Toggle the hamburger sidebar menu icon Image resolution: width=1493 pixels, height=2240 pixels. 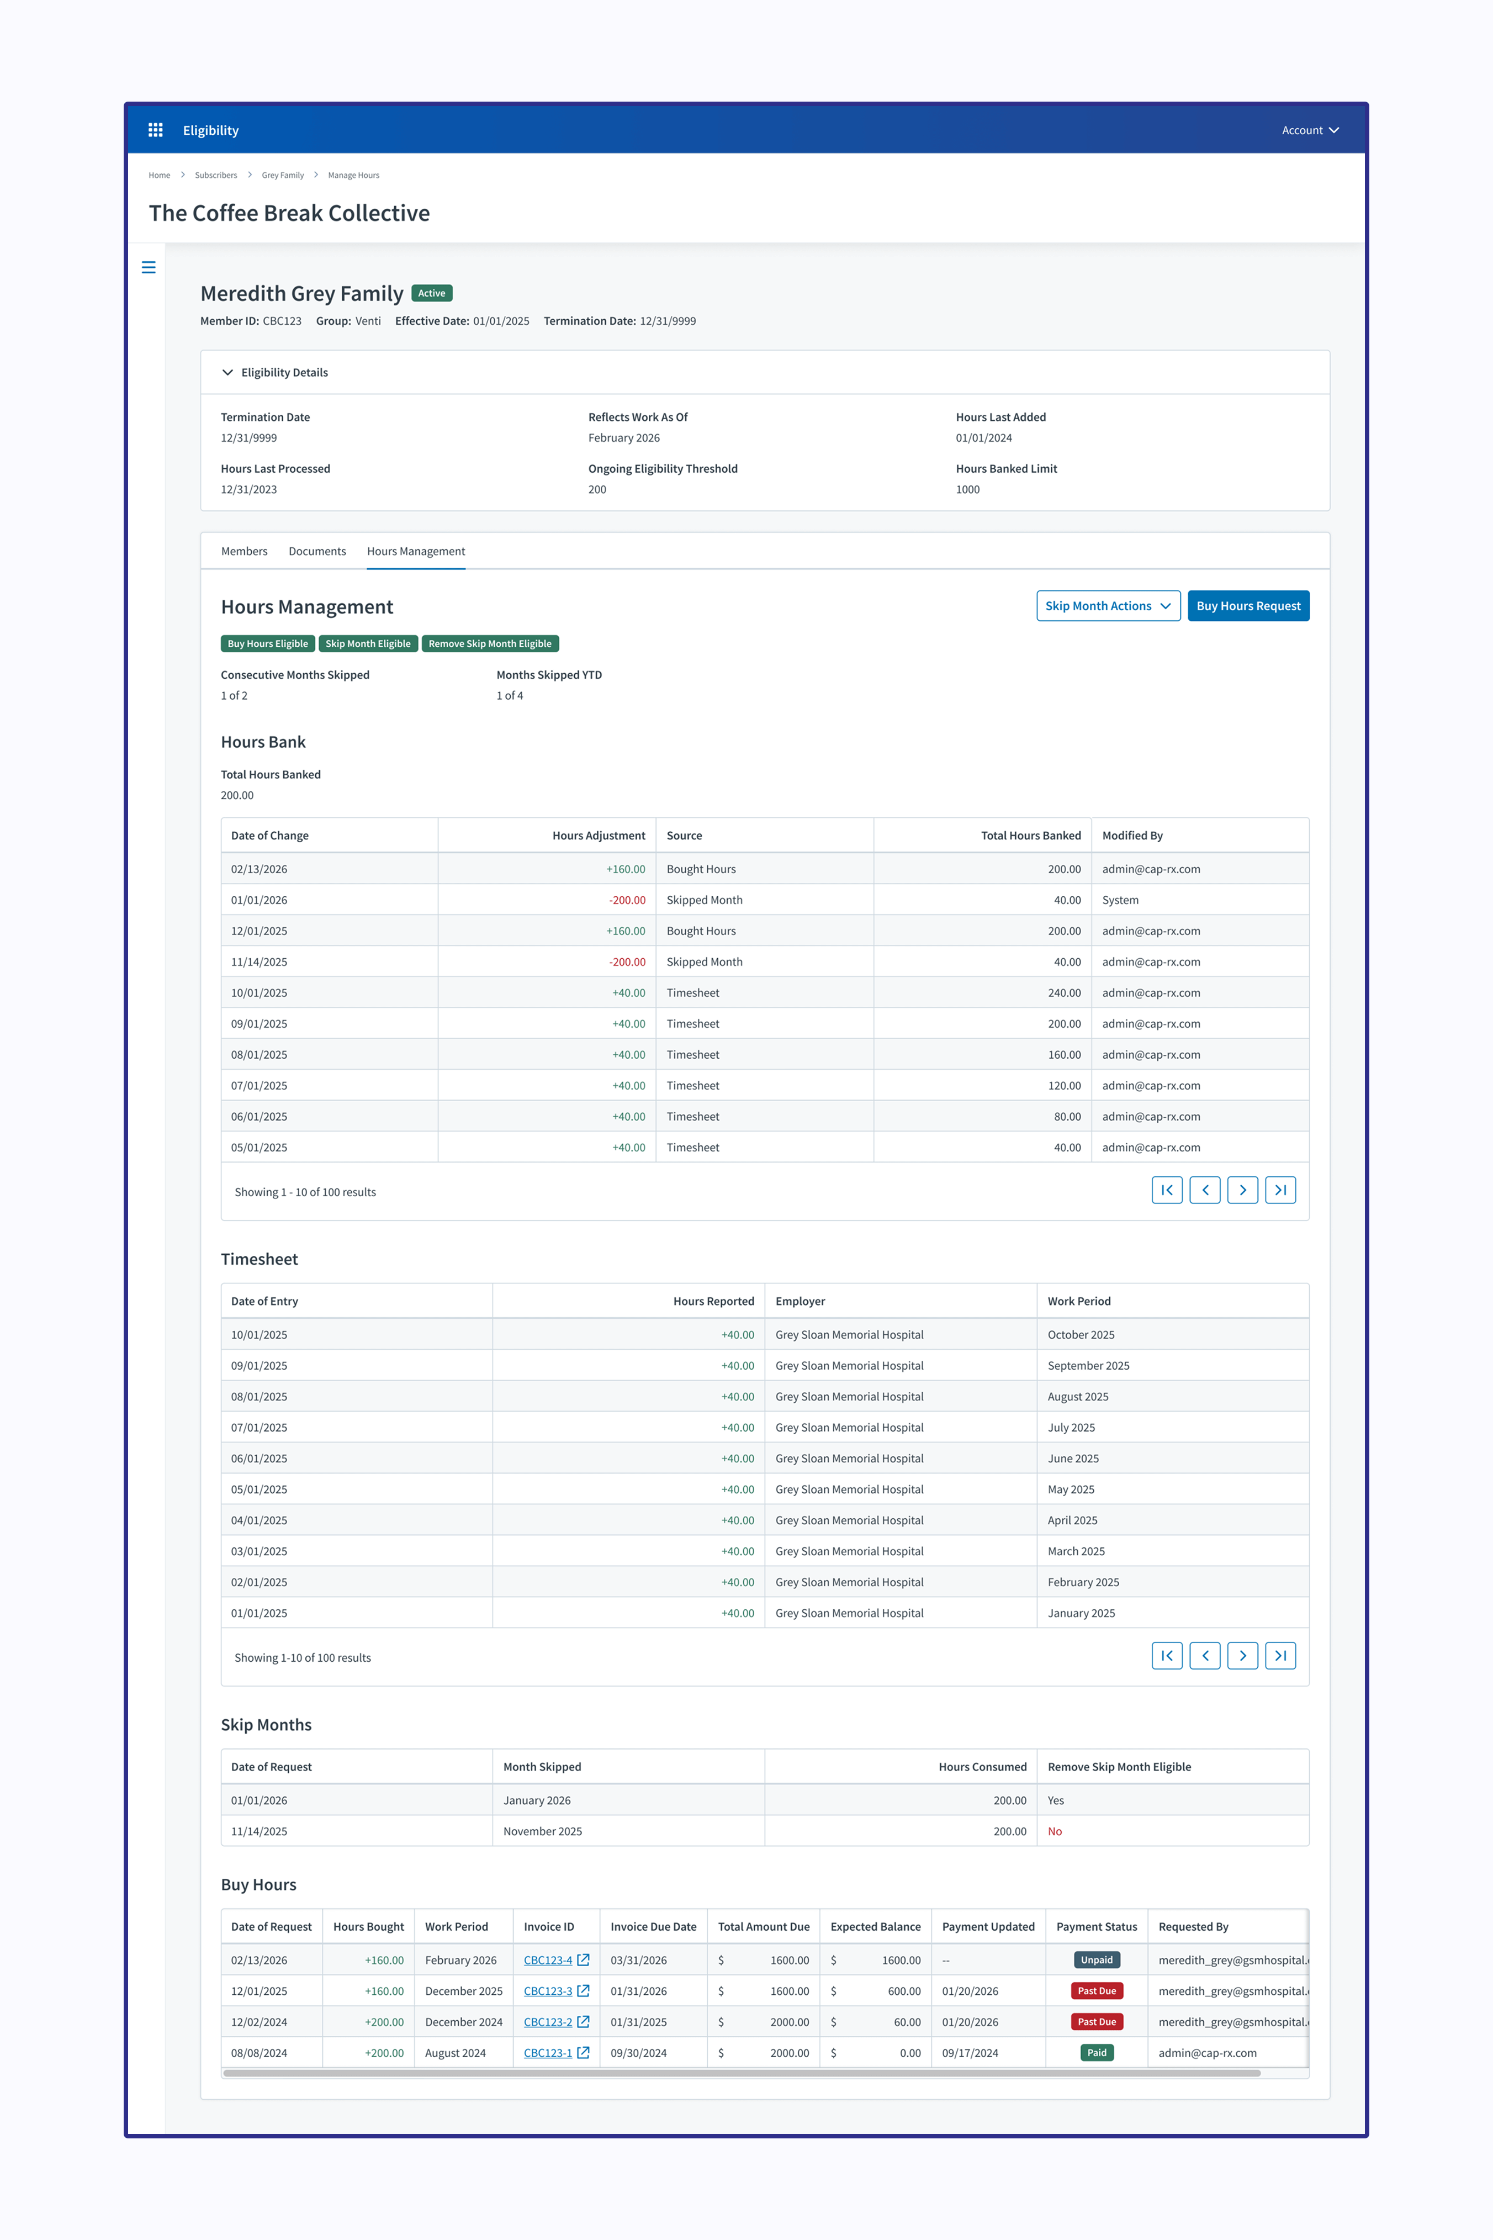tap(149, 268)
